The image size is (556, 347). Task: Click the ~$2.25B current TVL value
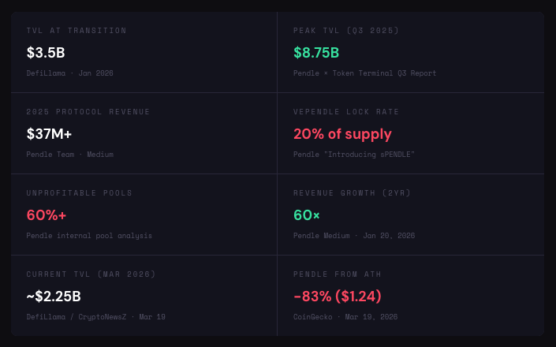pos(54,297)
